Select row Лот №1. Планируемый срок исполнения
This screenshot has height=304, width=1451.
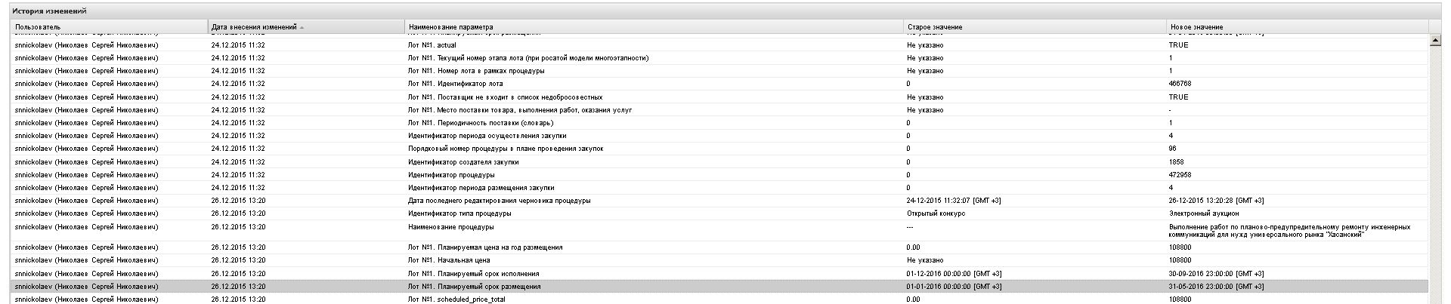click(719, 274)
